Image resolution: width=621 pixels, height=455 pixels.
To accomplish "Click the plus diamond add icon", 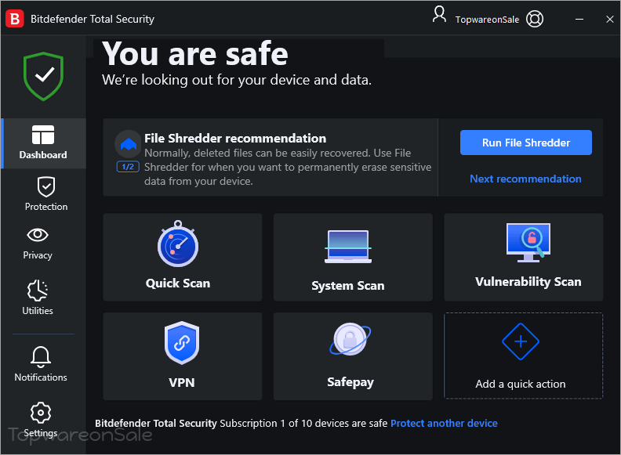I will tap(521, 341).
